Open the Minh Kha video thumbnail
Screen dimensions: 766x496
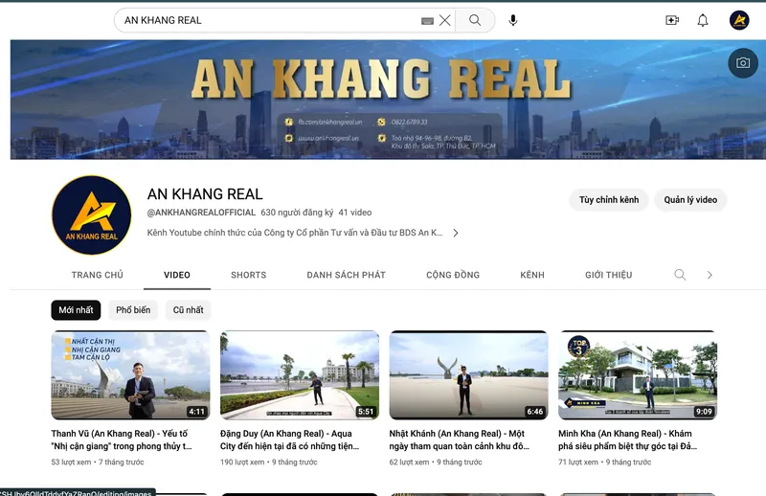[x=638, y=374]
